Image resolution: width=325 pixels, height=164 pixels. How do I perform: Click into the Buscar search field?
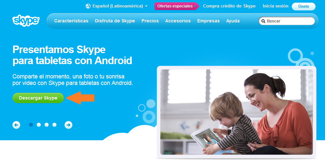point(287,21)
